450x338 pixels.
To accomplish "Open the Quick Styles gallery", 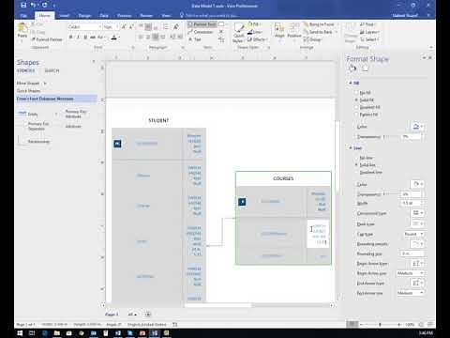I will pos(238,33).
